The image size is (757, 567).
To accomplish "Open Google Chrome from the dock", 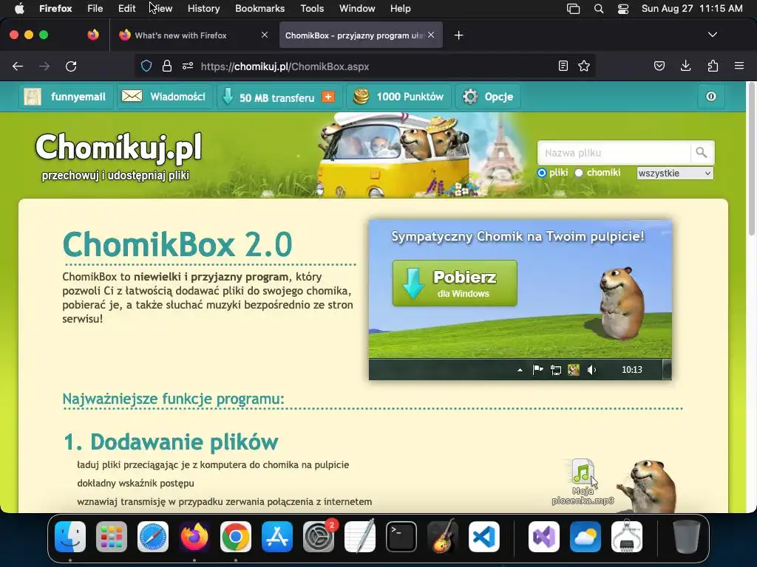I will [236, 537].
